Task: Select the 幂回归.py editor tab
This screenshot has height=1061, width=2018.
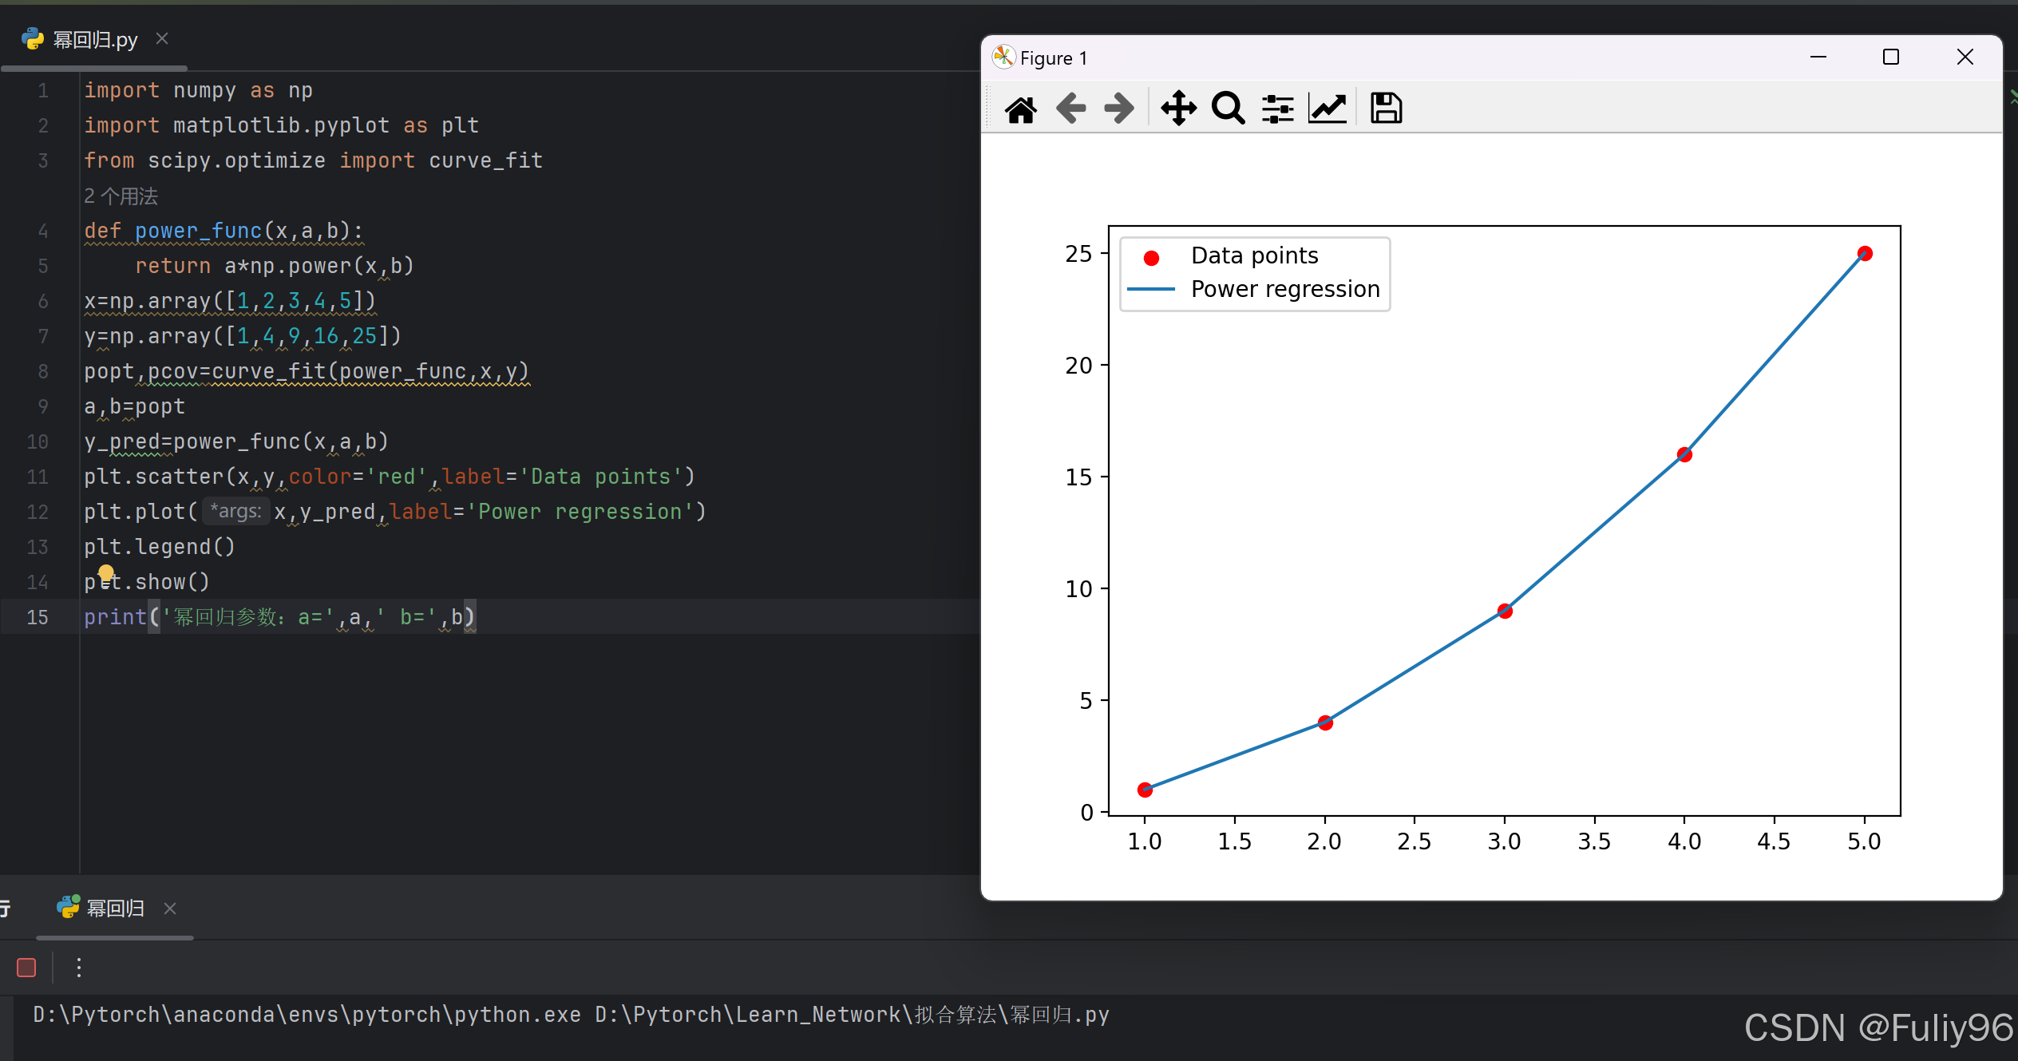Action: (94, 39)
